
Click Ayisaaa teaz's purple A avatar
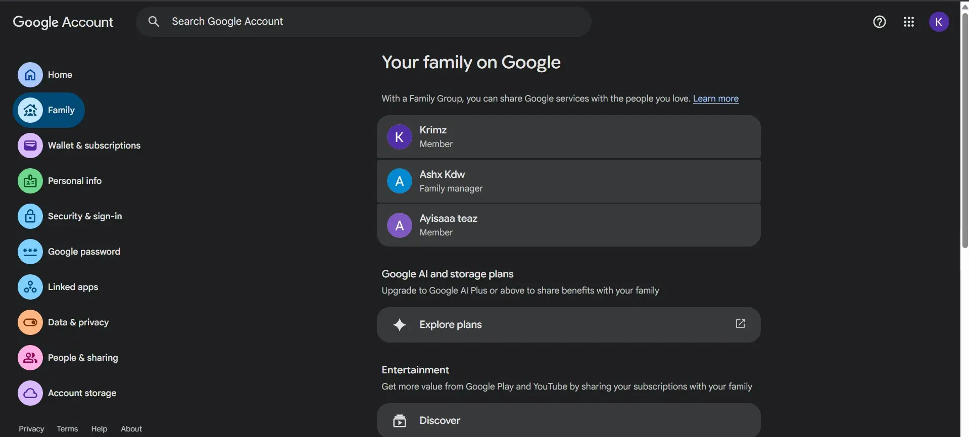[400, 225]
